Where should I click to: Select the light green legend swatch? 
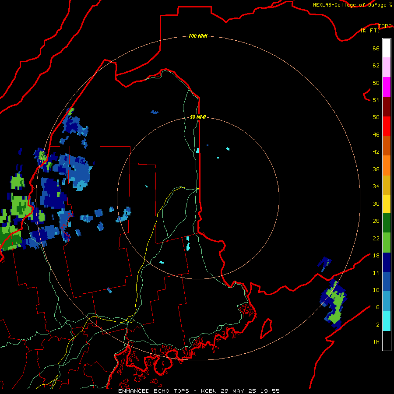[387, 243]
